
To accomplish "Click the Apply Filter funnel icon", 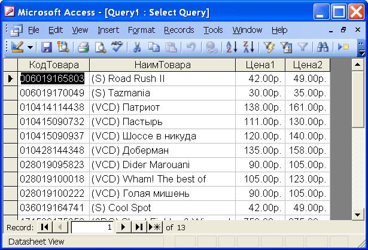I will (x=303, y=47).
